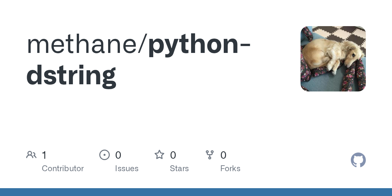Click the contributors people icon

31,155
